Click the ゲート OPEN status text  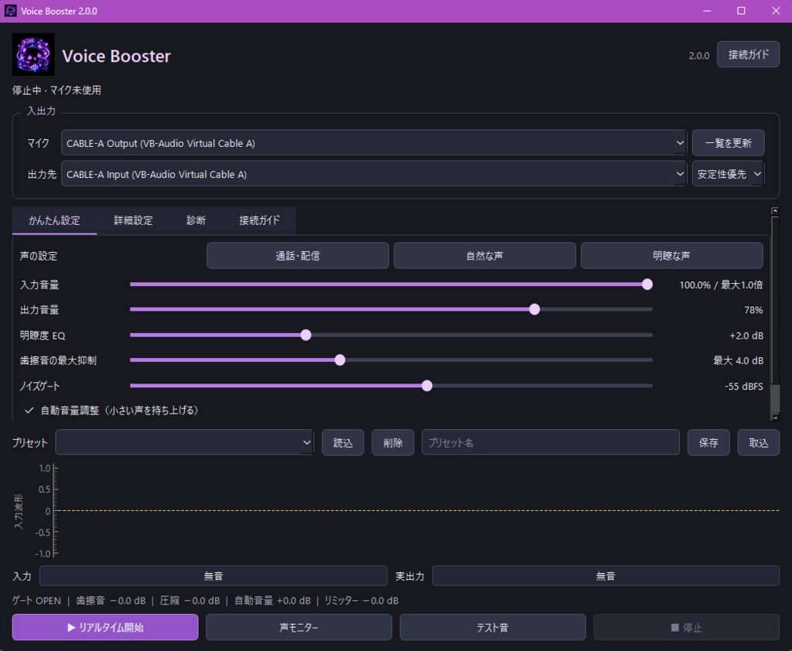(36, 601)
